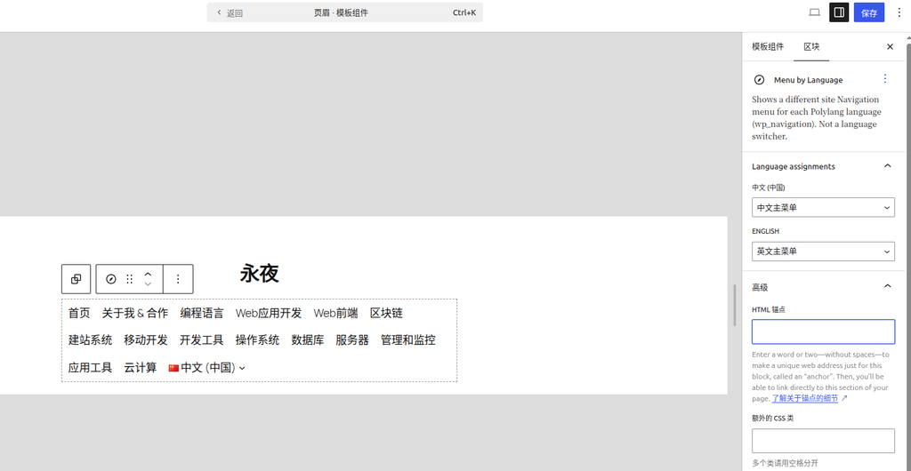The image size is (911, 471).
Task: Open the Menu by Language block options dots
Action: pos(885,79)
